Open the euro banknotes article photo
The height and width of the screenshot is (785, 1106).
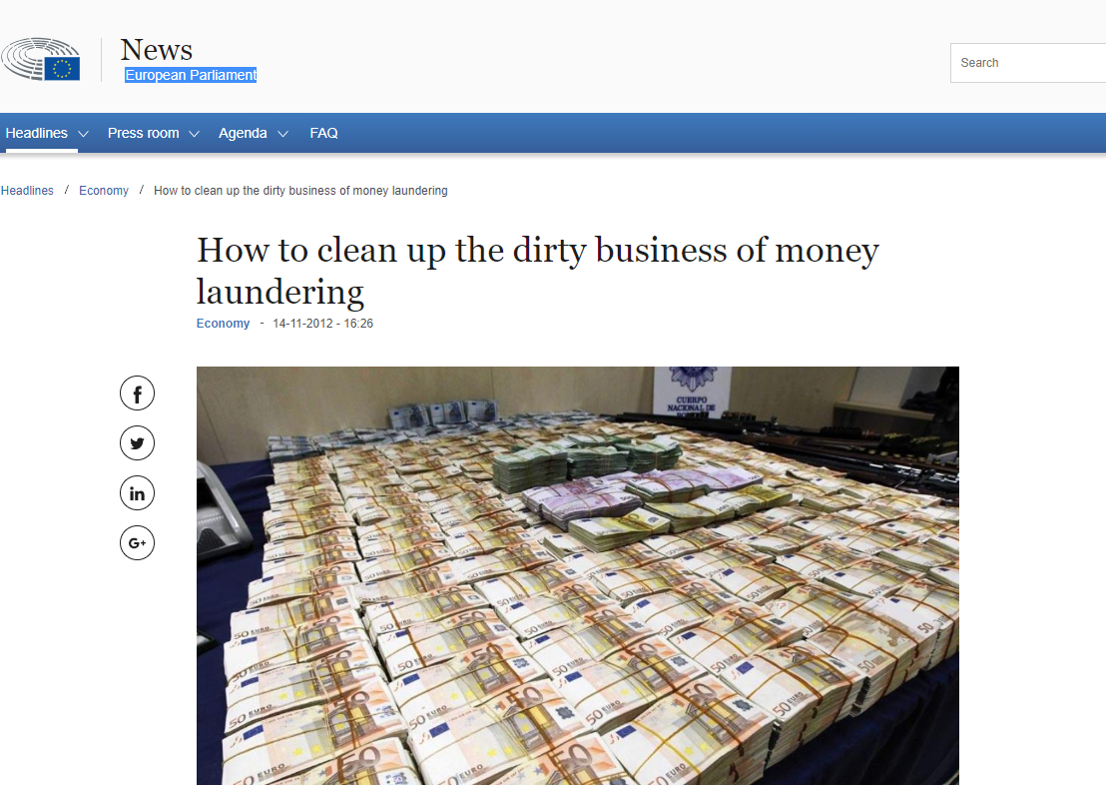point(578,575)
